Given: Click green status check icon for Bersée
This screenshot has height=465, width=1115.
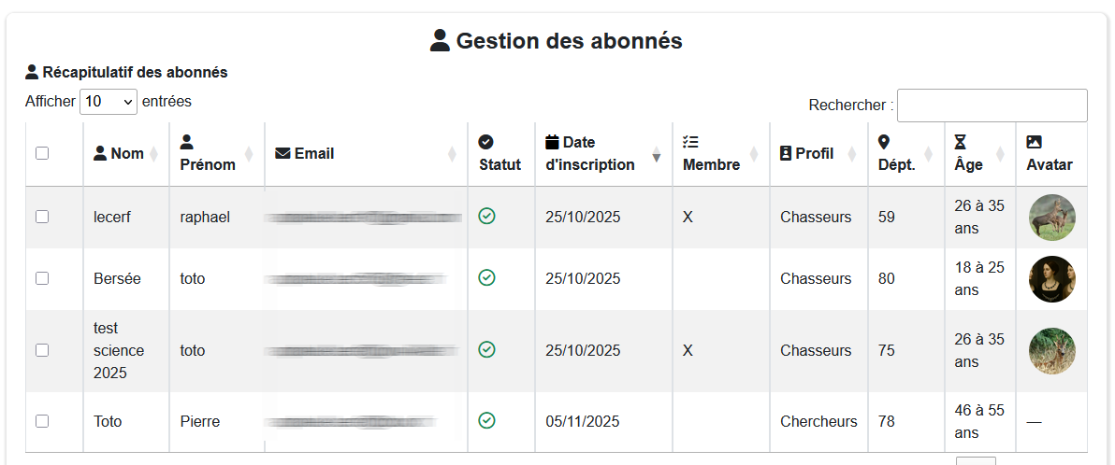Looking at the screenshot, I should point(486,277).
